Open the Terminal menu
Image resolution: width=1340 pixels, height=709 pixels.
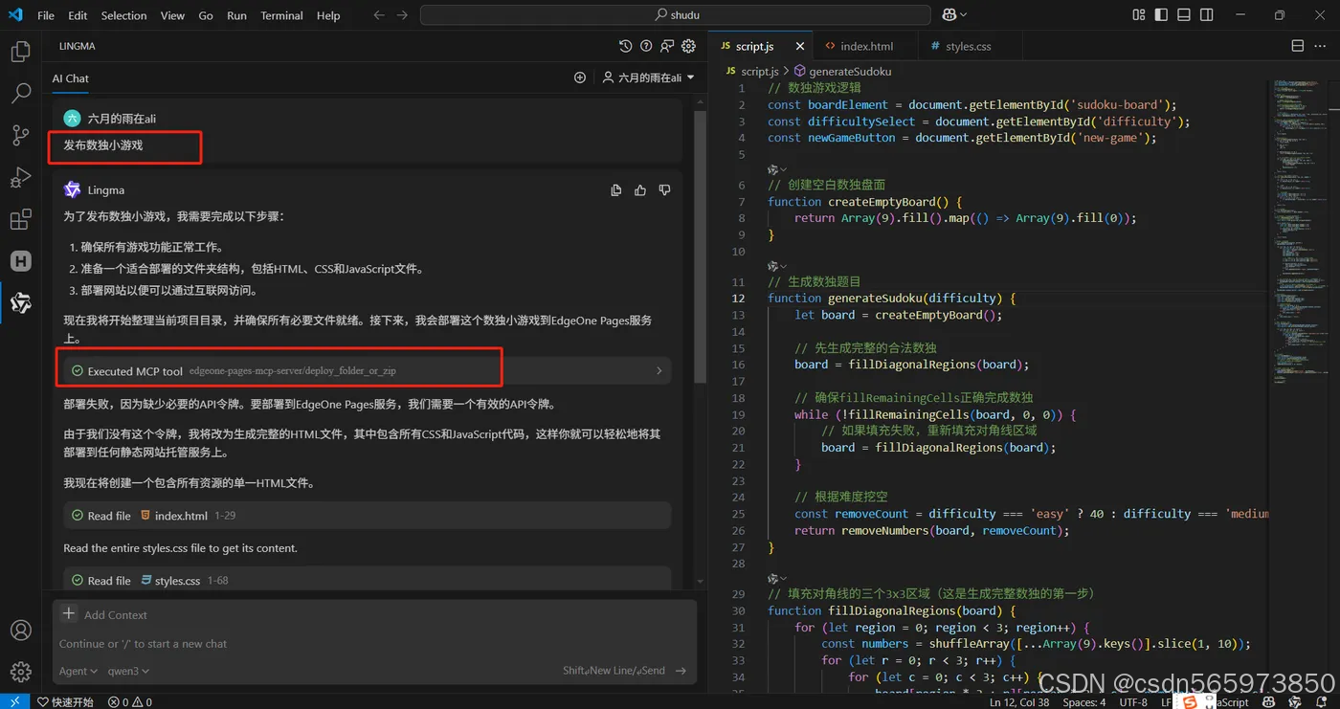tap(281, 15)
